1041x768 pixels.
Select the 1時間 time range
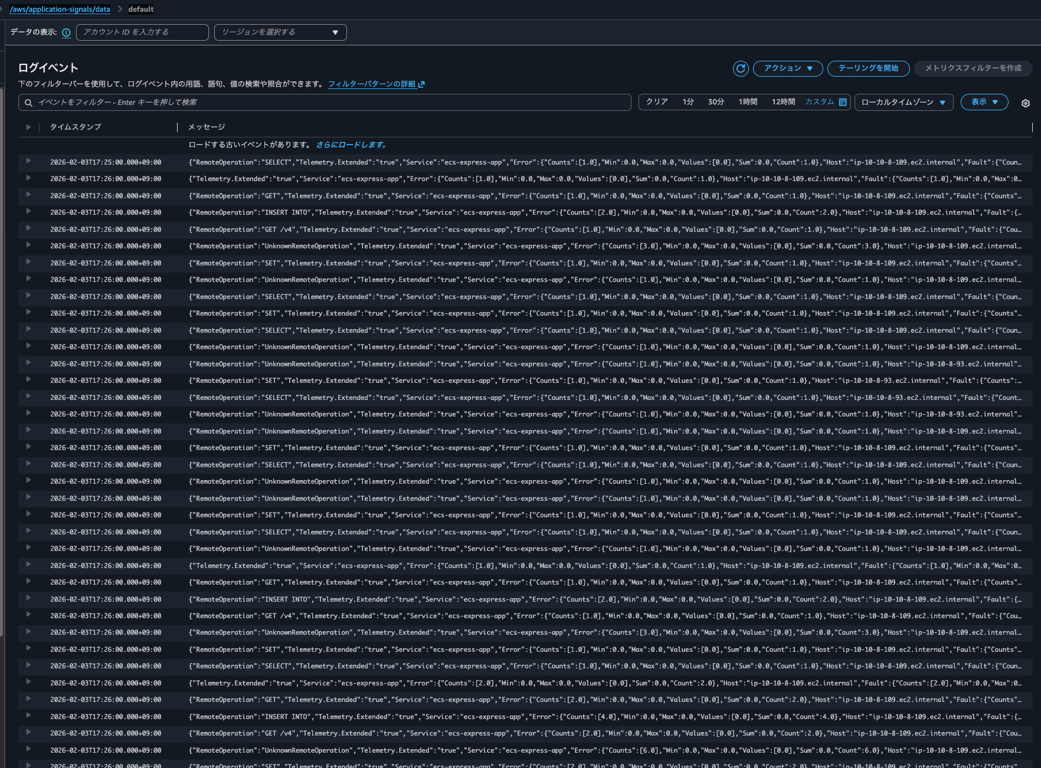(x=748, y=101)
